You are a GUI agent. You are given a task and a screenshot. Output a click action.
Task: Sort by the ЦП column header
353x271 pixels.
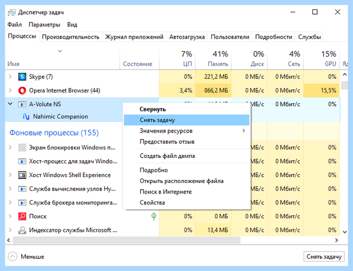(x=177, y=59)
